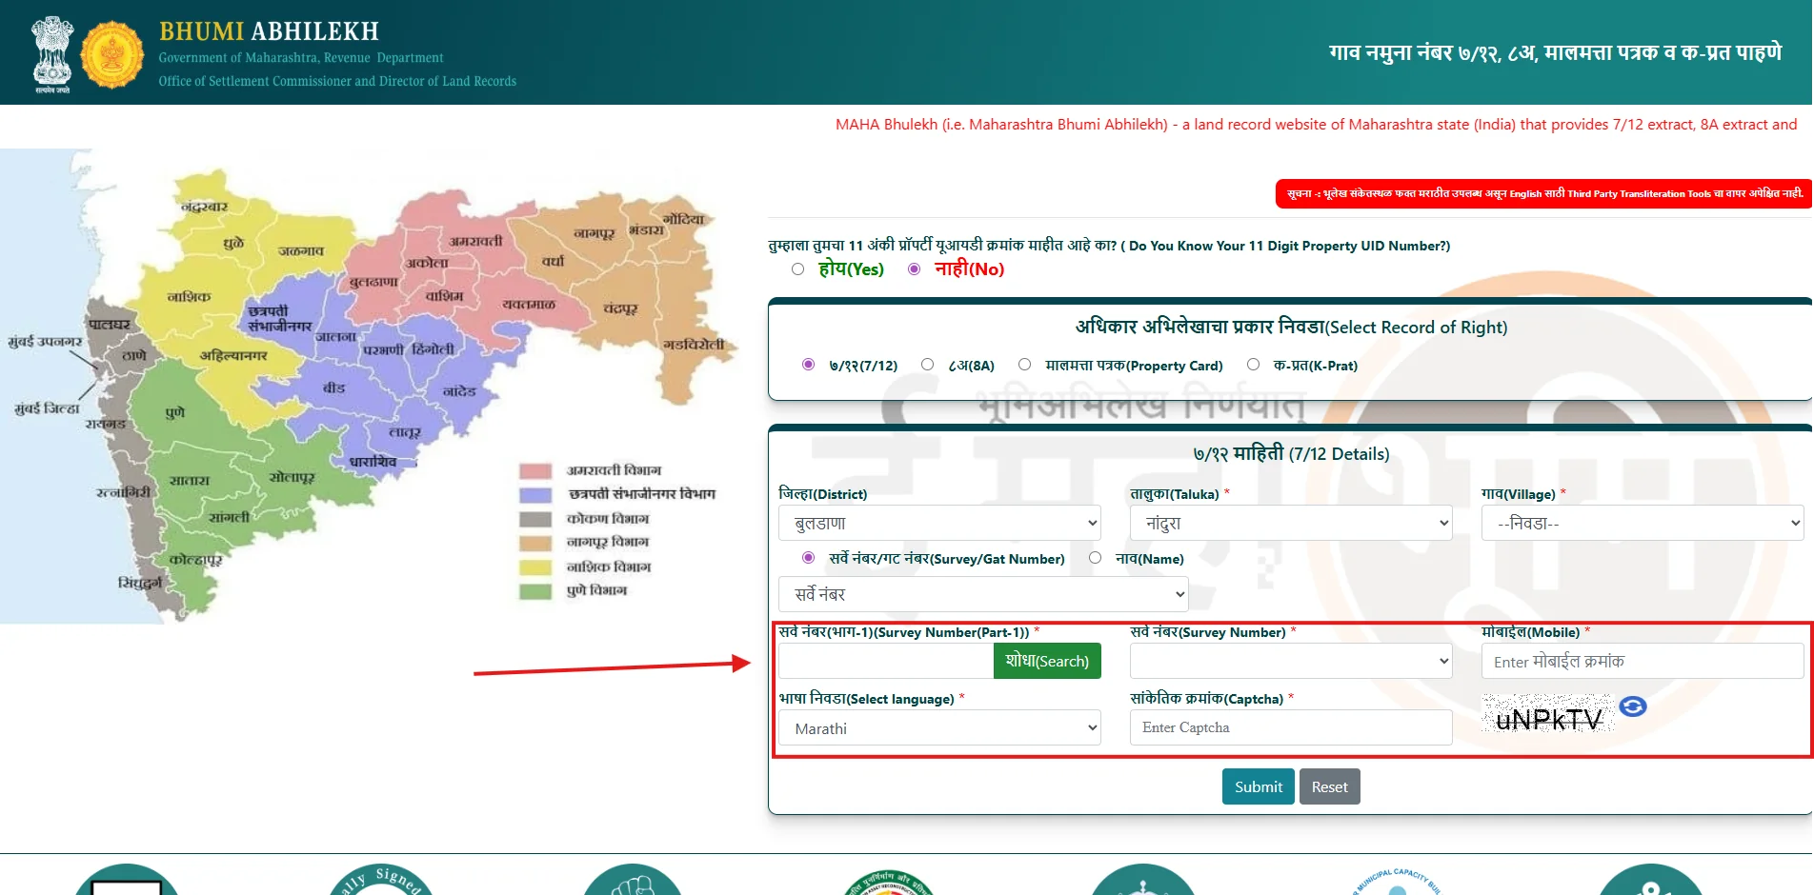The height and width of the screenshot is (895, 1814).
Task: Choose the ८अ(8A) record type
Action: pyautogui.click(x=927, y=364)
